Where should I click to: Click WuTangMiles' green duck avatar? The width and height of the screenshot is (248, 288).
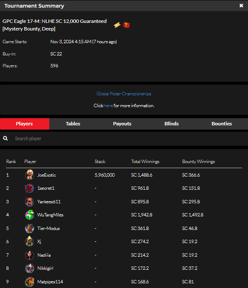tap(29, 215)
